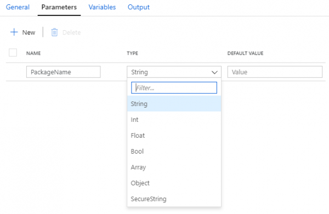Click the Delete button text
Screen dimensions: 329x214
pyautogui.click(x=71, y=32)
